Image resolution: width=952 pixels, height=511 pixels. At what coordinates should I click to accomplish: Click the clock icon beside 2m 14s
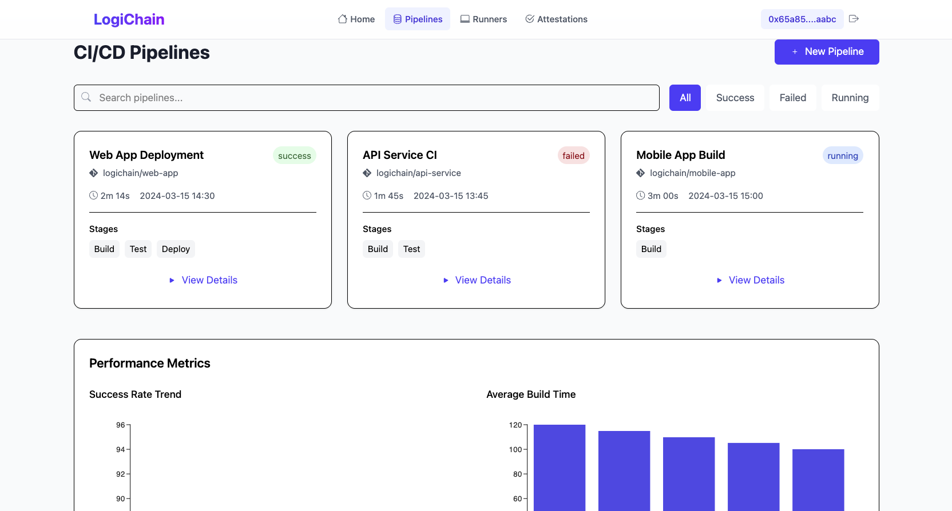[94, 195]
